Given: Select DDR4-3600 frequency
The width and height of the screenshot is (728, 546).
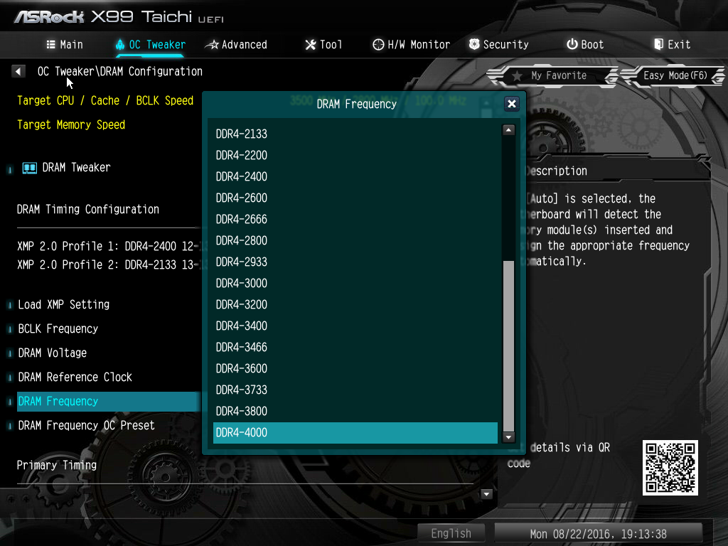Looking at the screenshot, I should [355, 369].
